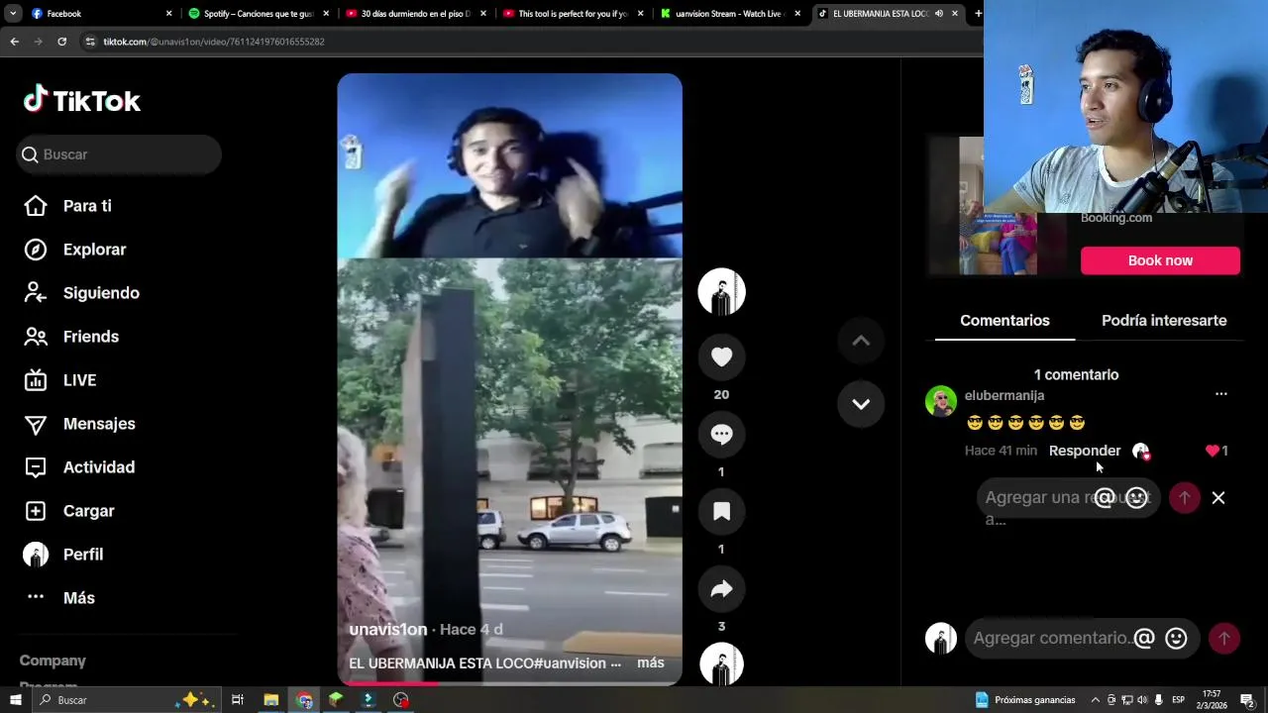The image size is (1268, 713).
Task: Seek on the video progress bar
Action: point(509,682)
